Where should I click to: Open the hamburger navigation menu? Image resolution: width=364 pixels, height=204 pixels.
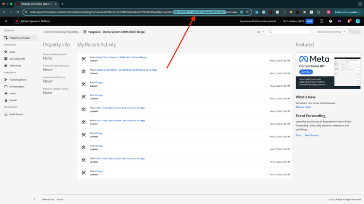click(6, 21)
